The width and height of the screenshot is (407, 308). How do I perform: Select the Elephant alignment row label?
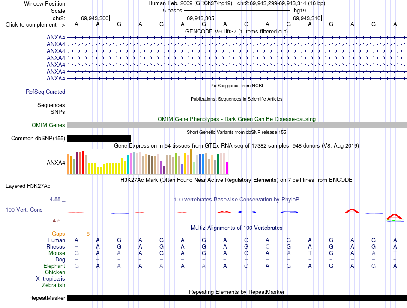click(x=54, y=266)
